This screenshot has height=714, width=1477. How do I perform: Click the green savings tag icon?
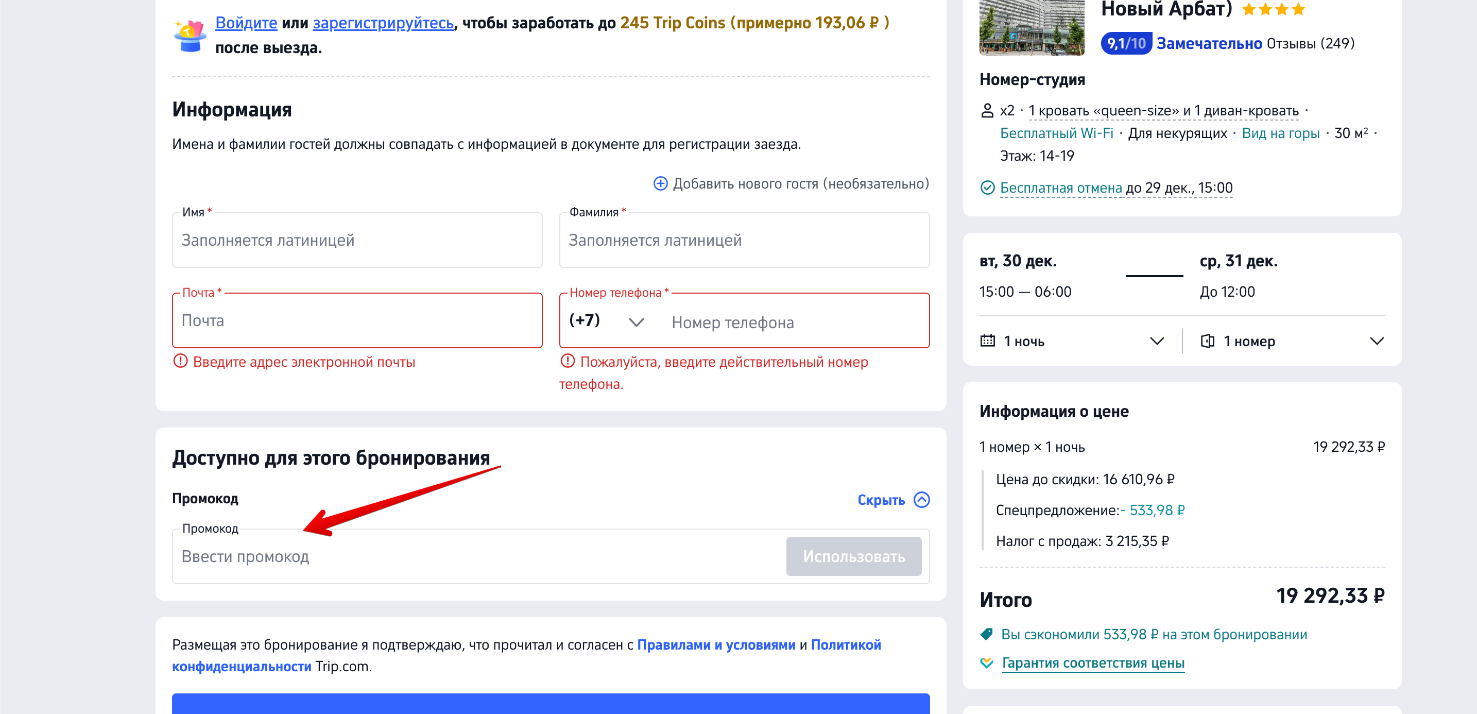(986, 634)
